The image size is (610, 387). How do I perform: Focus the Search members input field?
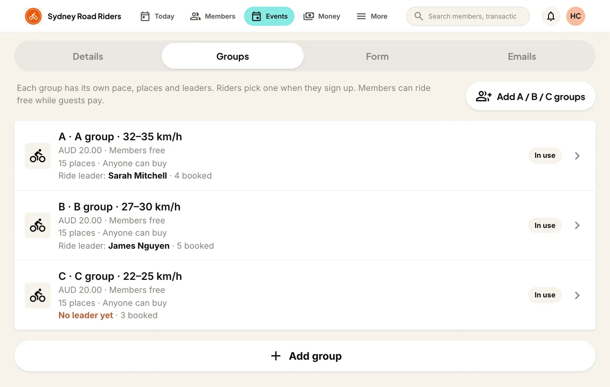(x=468, y=16)
